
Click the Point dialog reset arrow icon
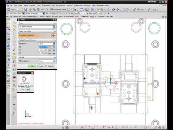[53, 19]
